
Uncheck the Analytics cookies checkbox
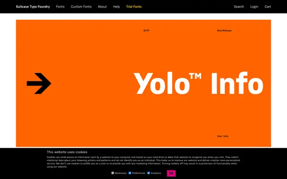pos(148,173)
